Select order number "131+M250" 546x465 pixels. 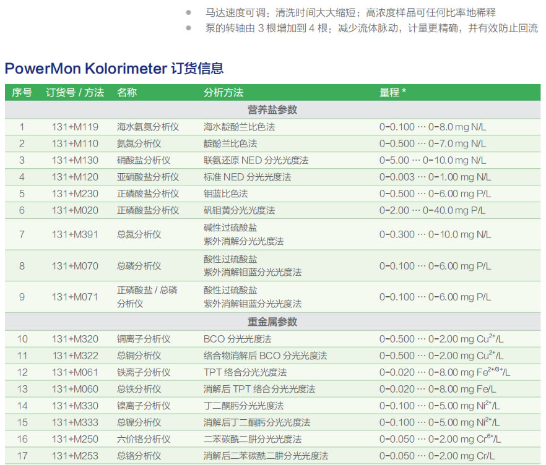click(x=75, y=439)
